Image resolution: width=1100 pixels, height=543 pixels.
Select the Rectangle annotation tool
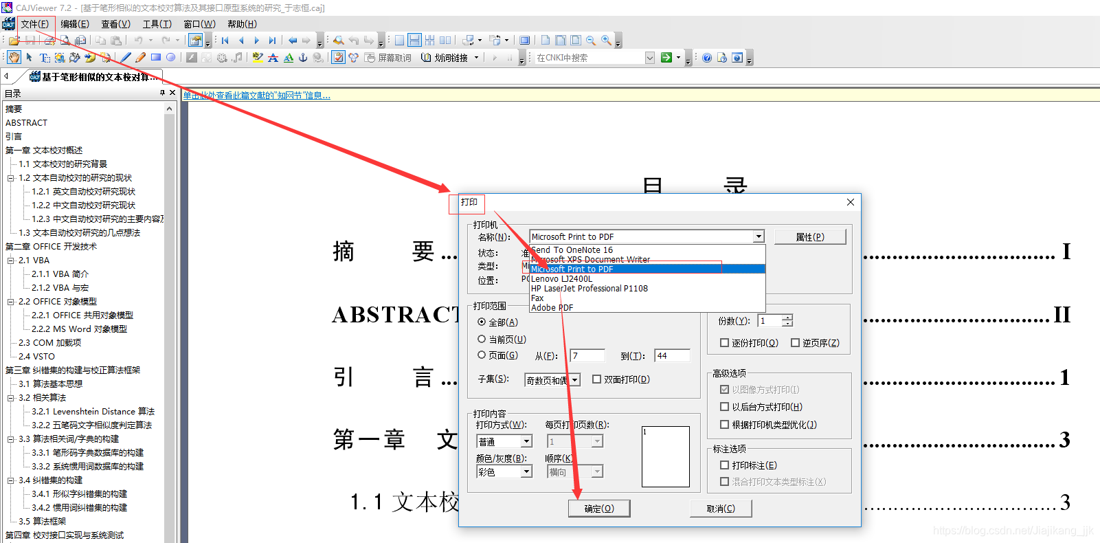point(155,57)
